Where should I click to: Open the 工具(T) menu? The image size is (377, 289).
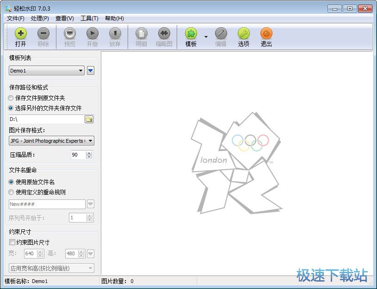pyautogui.click(x=89, y=18)
